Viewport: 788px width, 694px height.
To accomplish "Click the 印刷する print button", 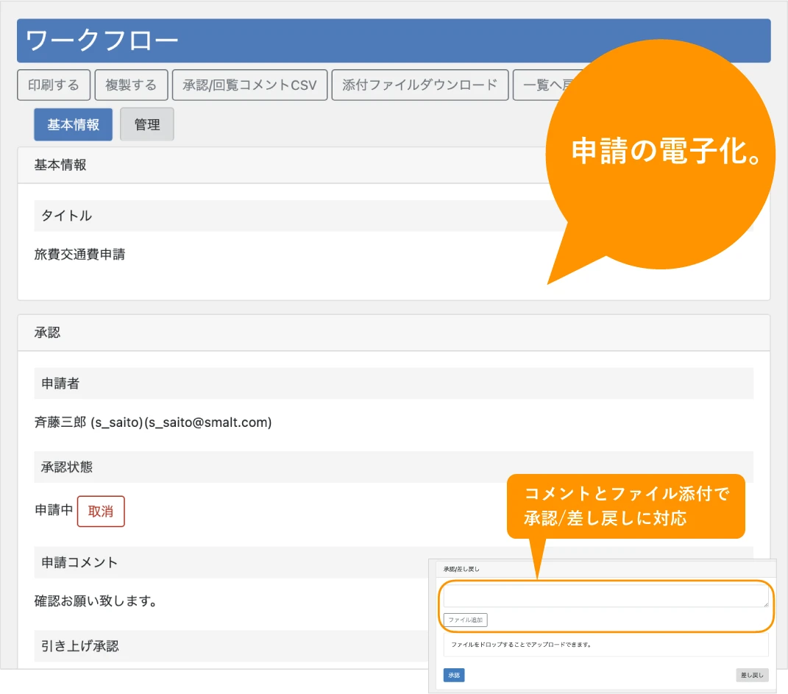I will point(53,85).
